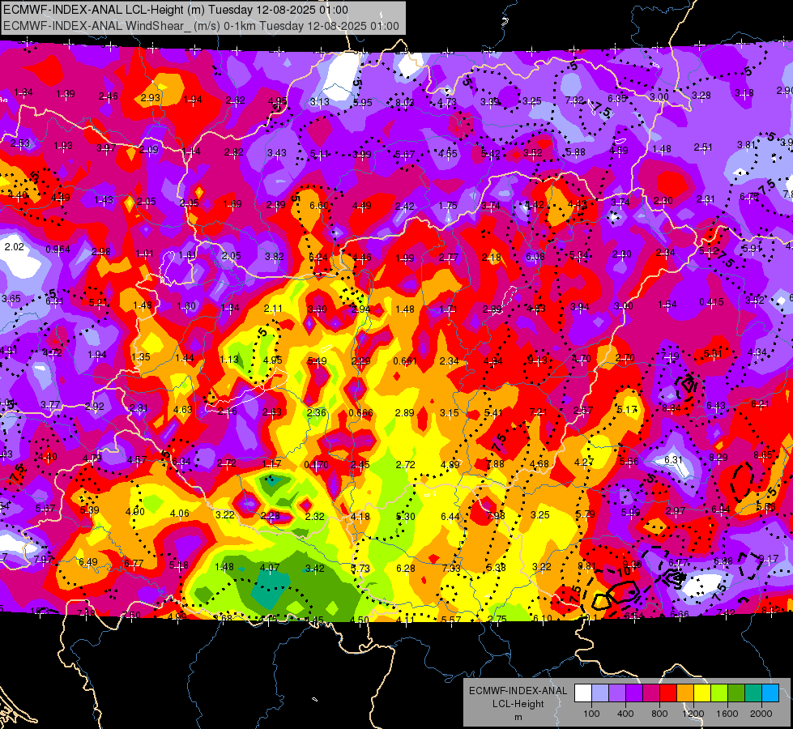Viewport: 793px width, 729px height.
Task: Click the shear value 0.415
Action: coord(711,302)
